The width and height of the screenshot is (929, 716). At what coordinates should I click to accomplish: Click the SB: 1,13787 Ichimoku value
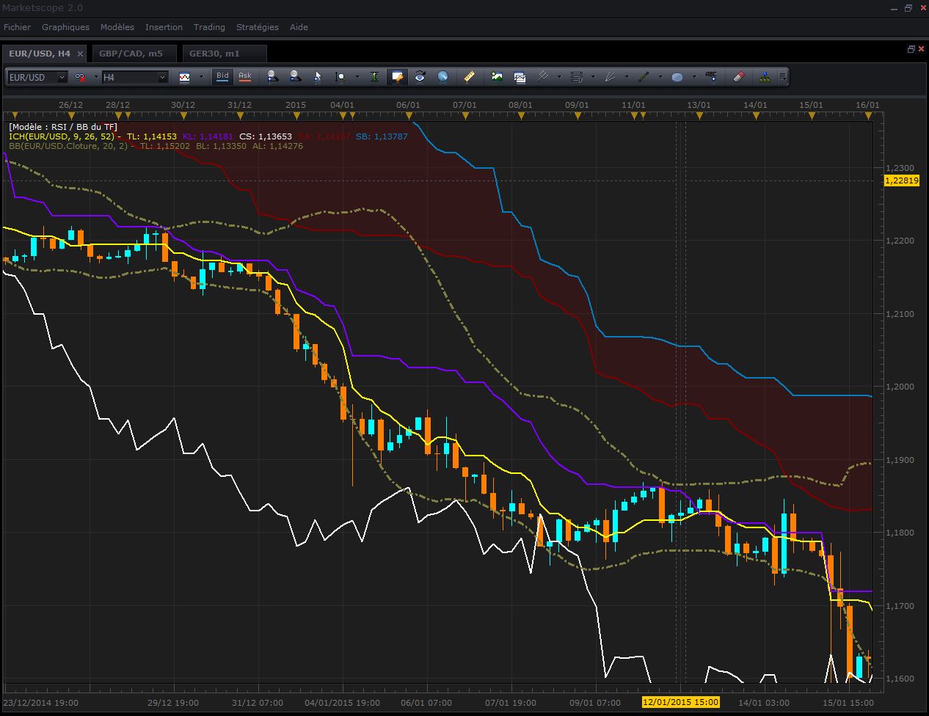[382, 136]
